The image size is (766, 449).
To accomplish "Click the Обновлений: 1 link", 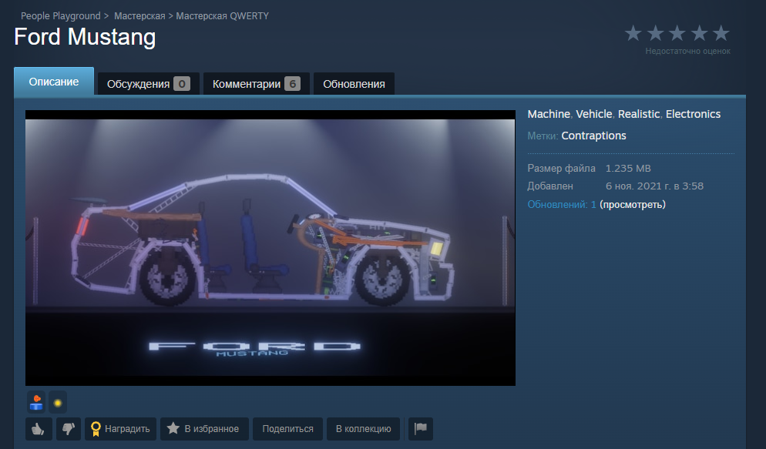I will tap(562, 205).
